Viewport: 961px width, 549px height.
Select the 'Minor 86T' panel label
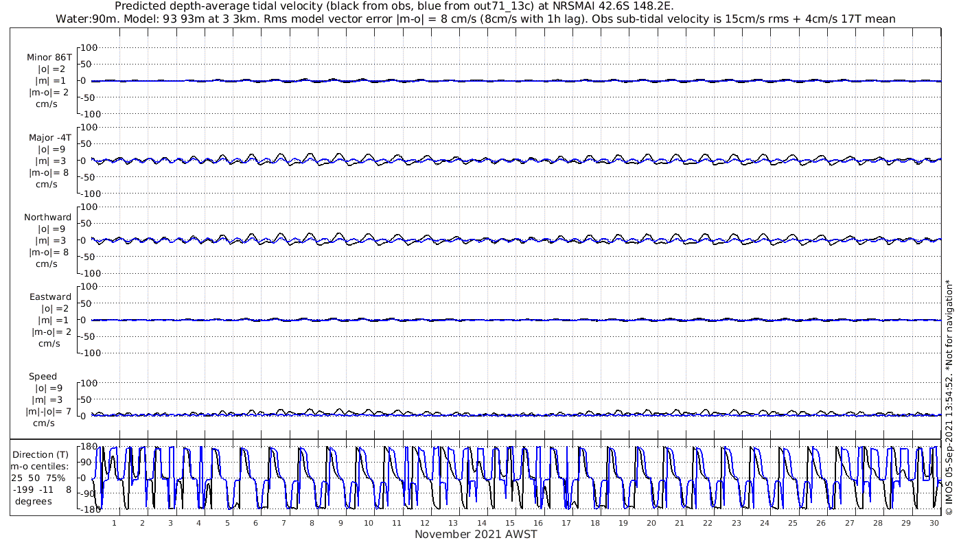pos(49,58)
